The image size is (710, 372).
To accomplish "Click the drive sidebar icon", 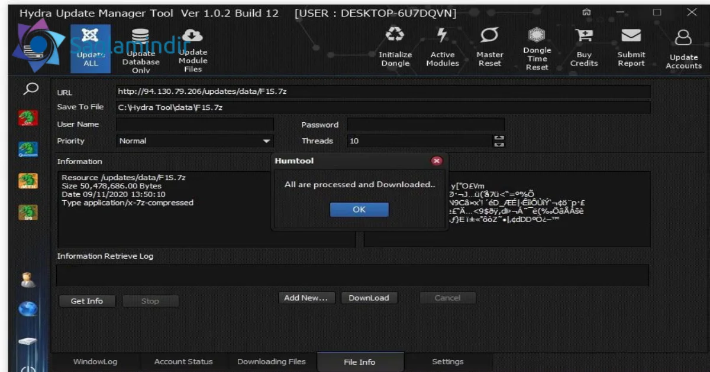I will [x=28, y=341].
